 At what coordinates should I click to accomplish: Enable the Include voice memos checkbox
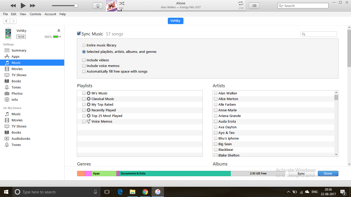point(84,66)
